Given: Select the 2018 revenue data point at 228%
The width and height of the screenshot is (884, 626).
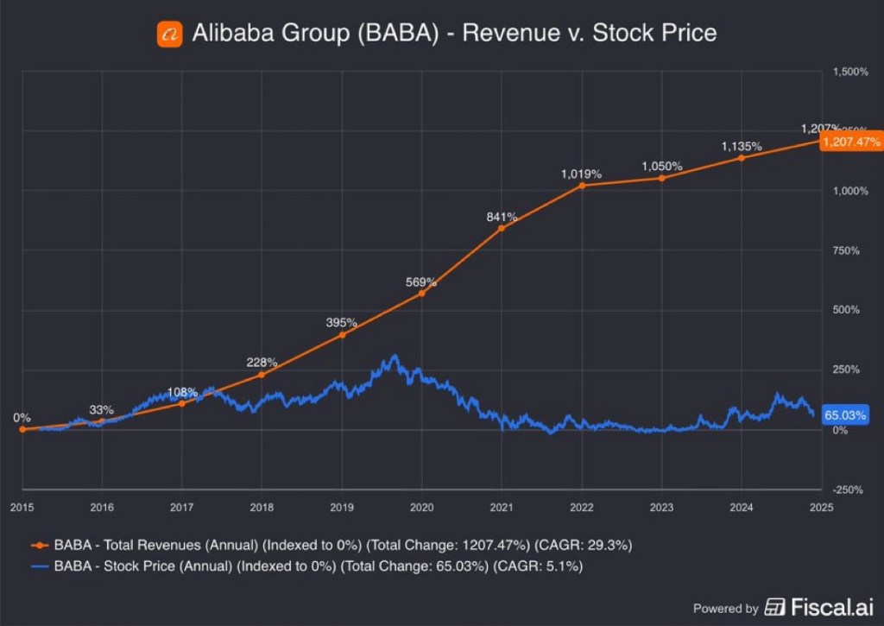Looking at the screenshot, I should pos(262,374).
